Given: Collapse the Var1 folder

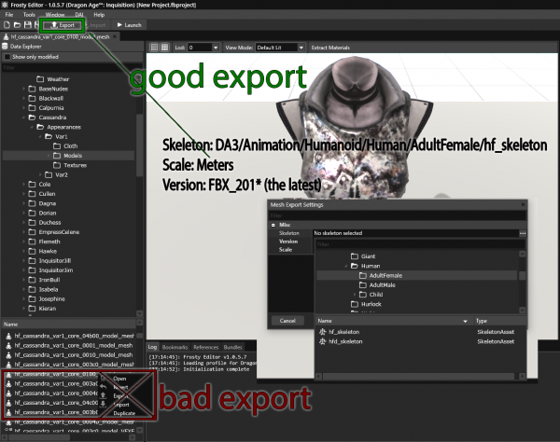Looking at the screenshot, I should point(40,137).
